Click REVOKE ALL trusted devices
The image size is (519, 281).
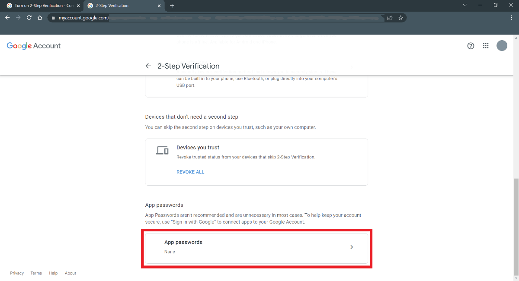[x=190, y=172]
